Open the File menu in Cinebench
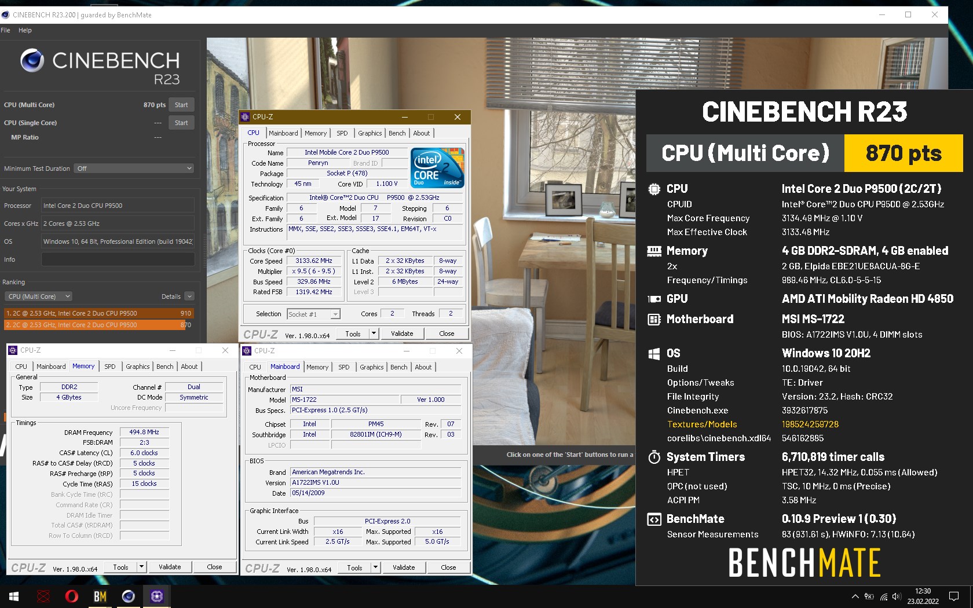Viewport: 973px width, 608px height. coord(5,30)
